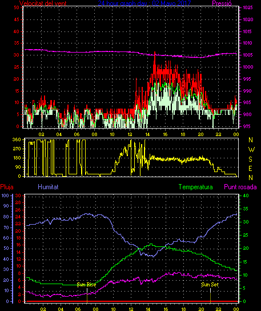Image resolution: width=261 pixels, height=311 pixels.
Task: Click green temperature axis value 15
Action: (246, 262)
